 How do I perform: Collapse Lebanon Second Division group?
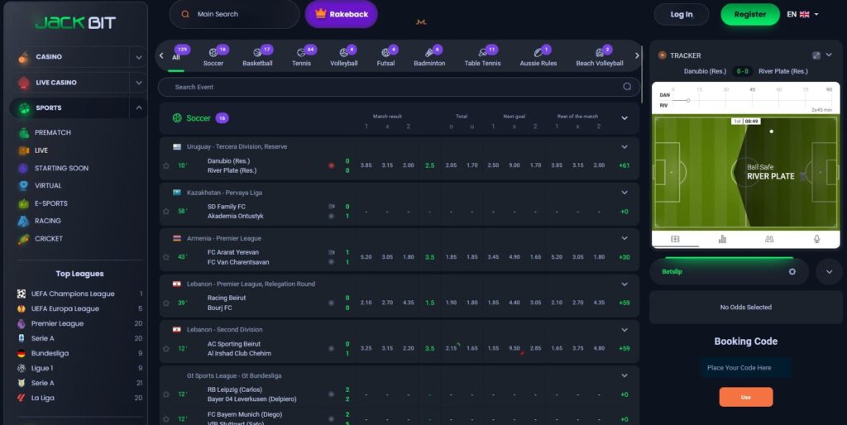(624, 329)
